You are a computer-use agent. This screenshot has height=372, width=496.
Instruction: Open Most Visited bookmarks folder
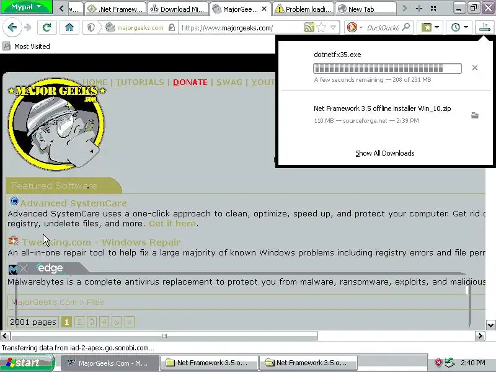click(x=27, y=46)
